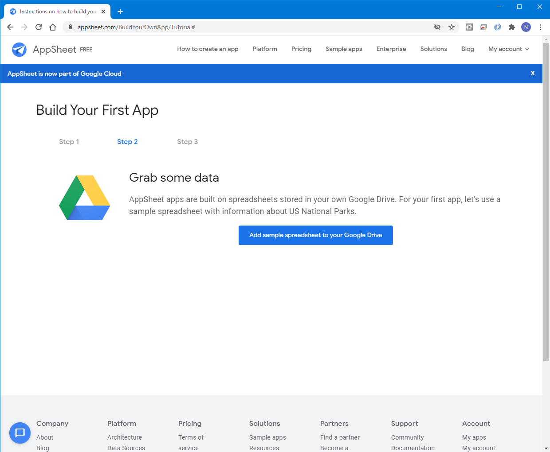Switch to Step 1 tab
The width and height of the screenshot is (550, 452).
[69, 142]
